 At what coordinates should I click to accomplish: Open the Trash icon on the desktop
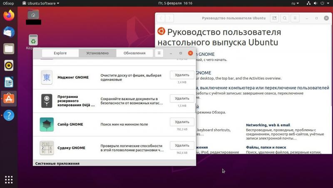pos(33,40)
